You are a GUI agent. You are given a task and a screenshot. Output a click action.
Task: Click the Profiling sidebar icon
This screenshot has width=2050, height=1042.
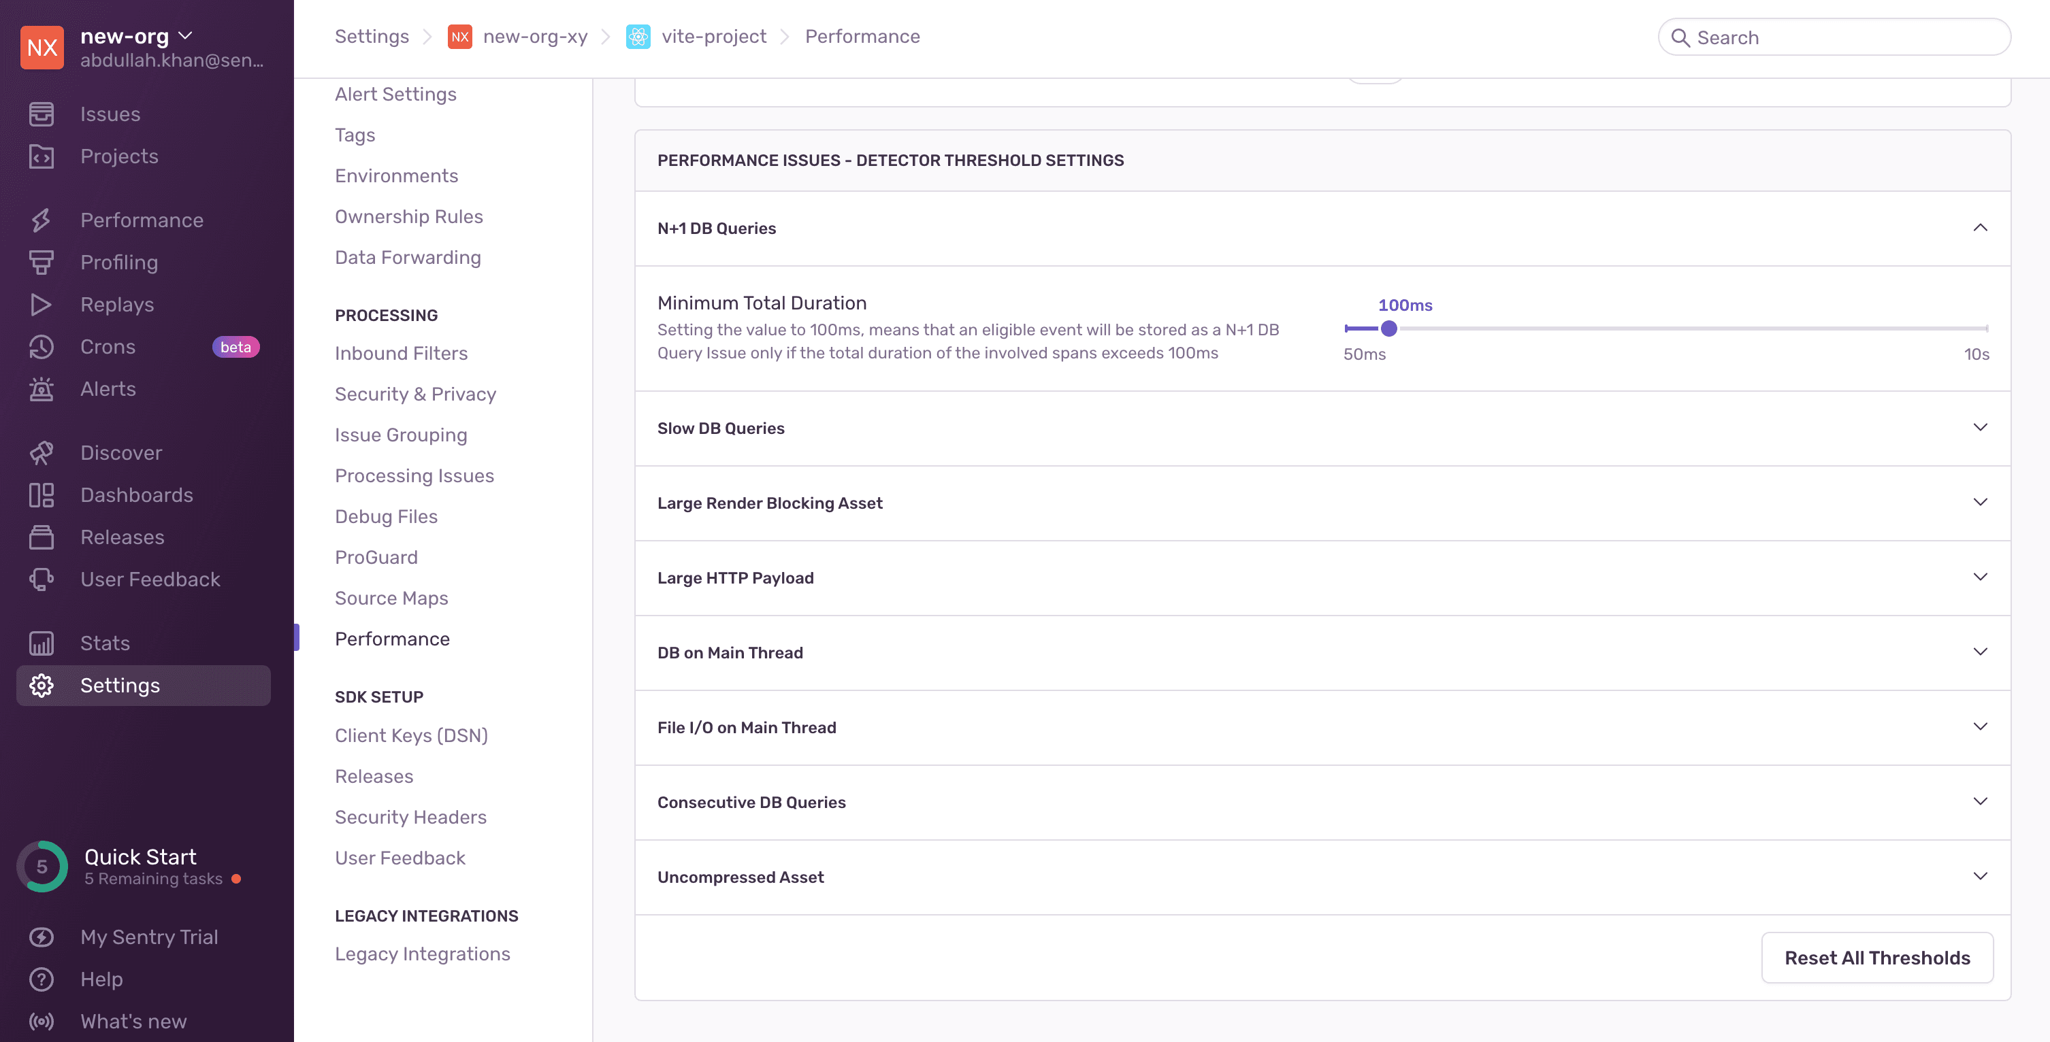42,263
